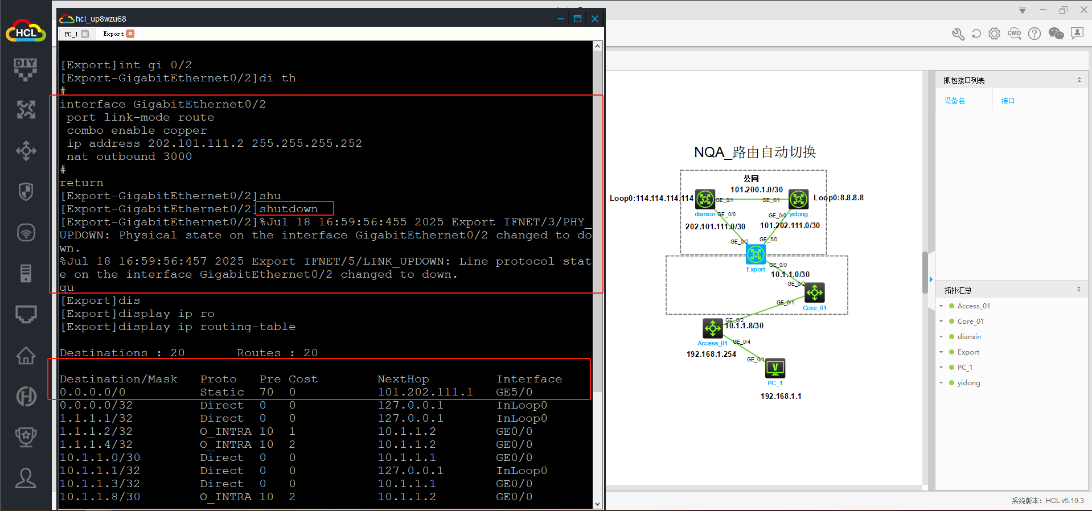The image size is (1092, 511).
Task: Click the 设备名 column header
Action: point(954,101)
